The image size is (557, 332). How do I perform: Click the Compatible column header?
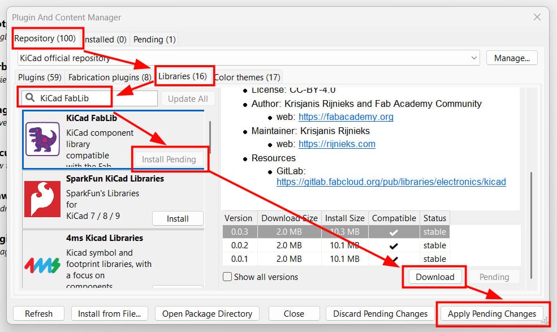pos(394,218)
